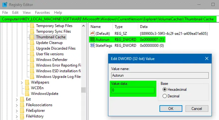Select the Temporary Setup Files key

(x=54, y=26)
